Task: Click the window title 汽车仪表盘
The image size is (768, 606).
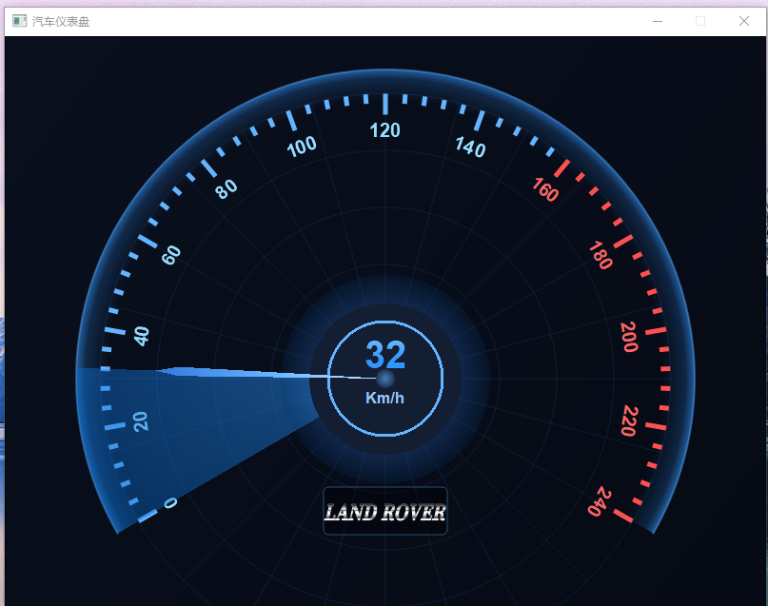Action: 61,22
